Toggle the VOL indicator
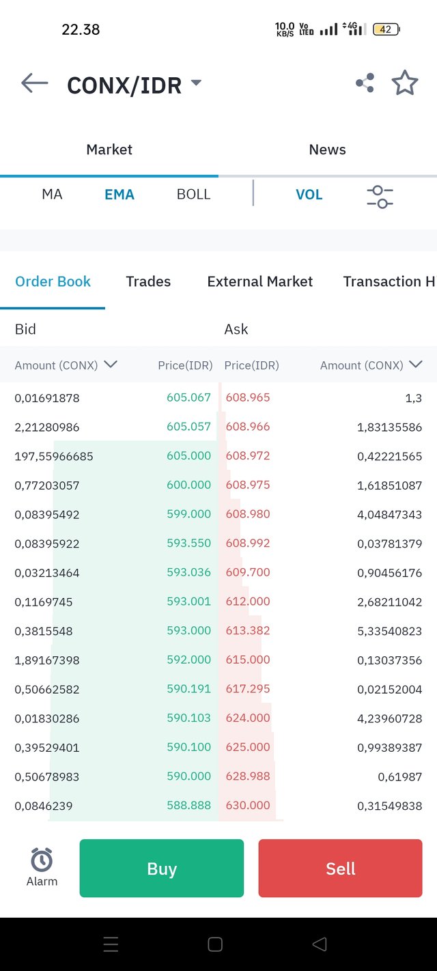Screen dimensions: 437x971 tap(309, 195)
